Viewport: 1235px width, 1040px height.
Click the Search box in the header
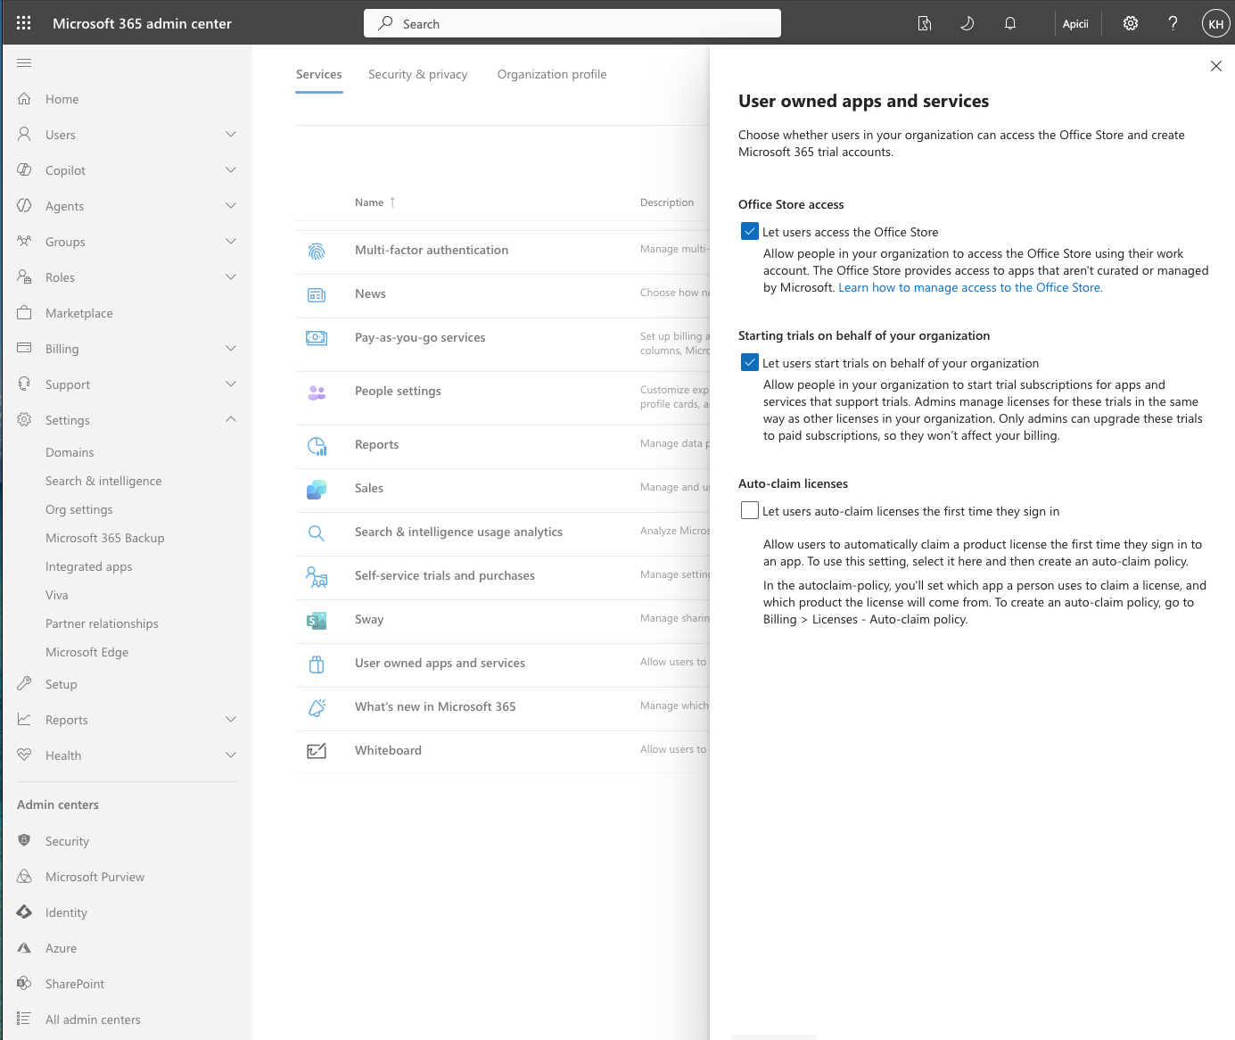[x=572, y=23]
